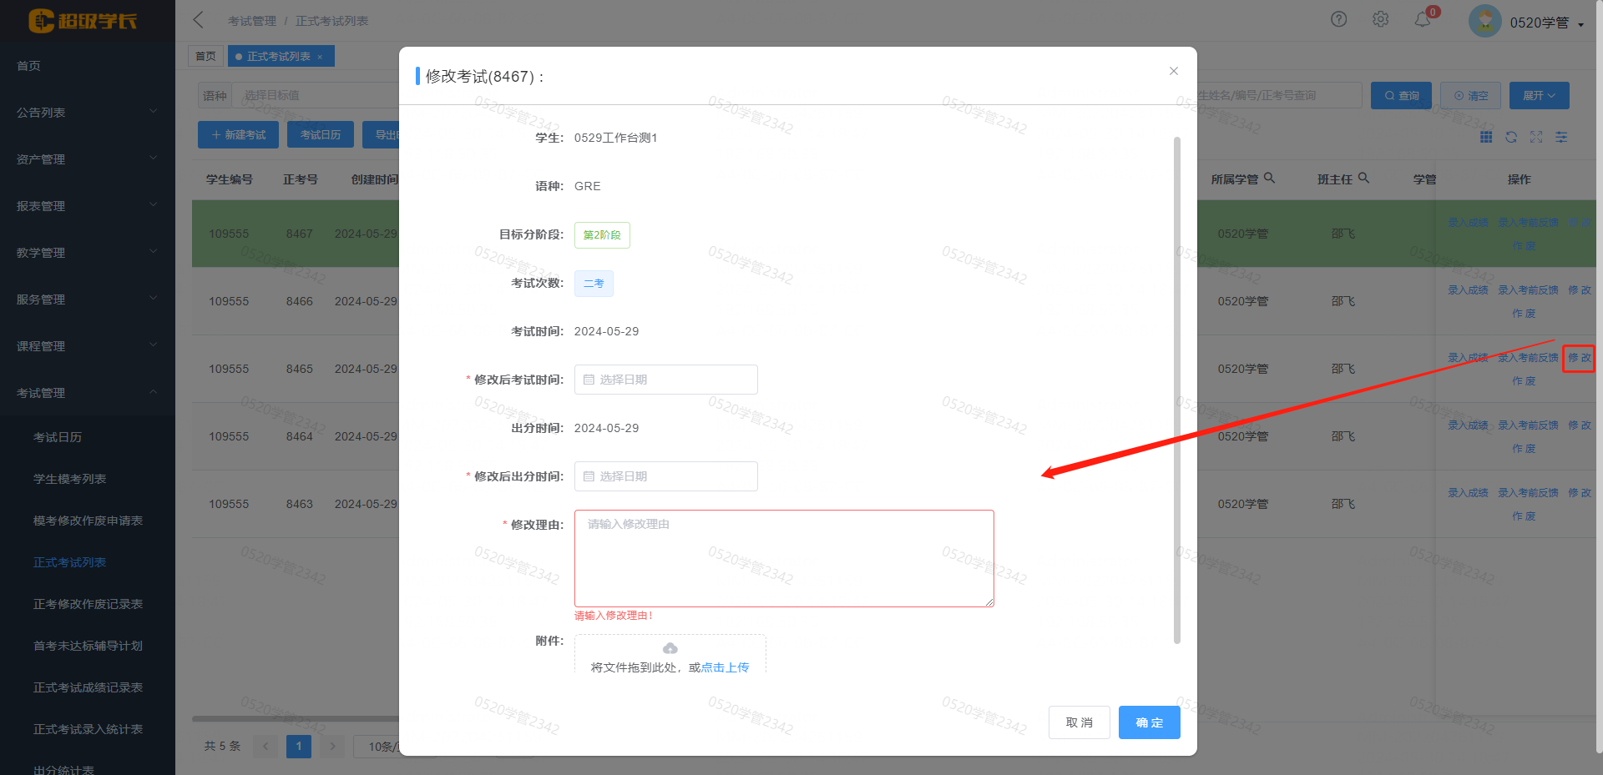Close the 修改考试 dialog

(x=1173, y=71)
